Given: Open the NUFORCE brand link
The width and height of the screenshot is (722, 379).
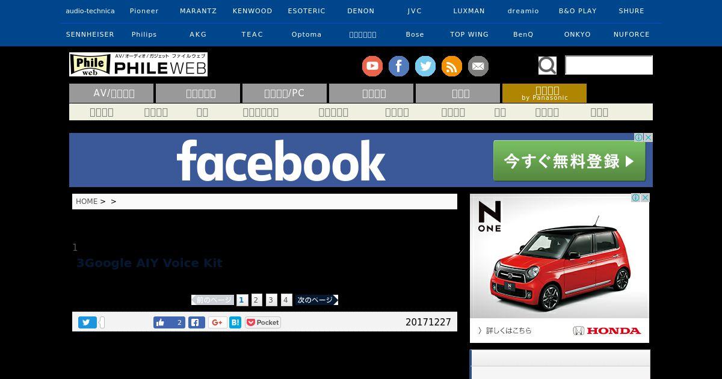Looking at the screenshot, I should [632, 34].
